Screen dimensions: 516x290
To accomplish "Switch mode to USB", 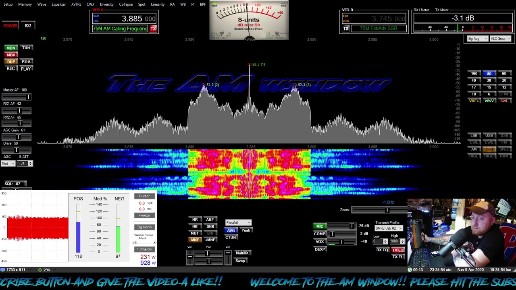I will pyautogui.click(x=489, y=136).
